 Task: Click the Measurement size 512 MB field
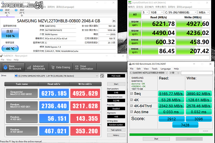(116, 101)
